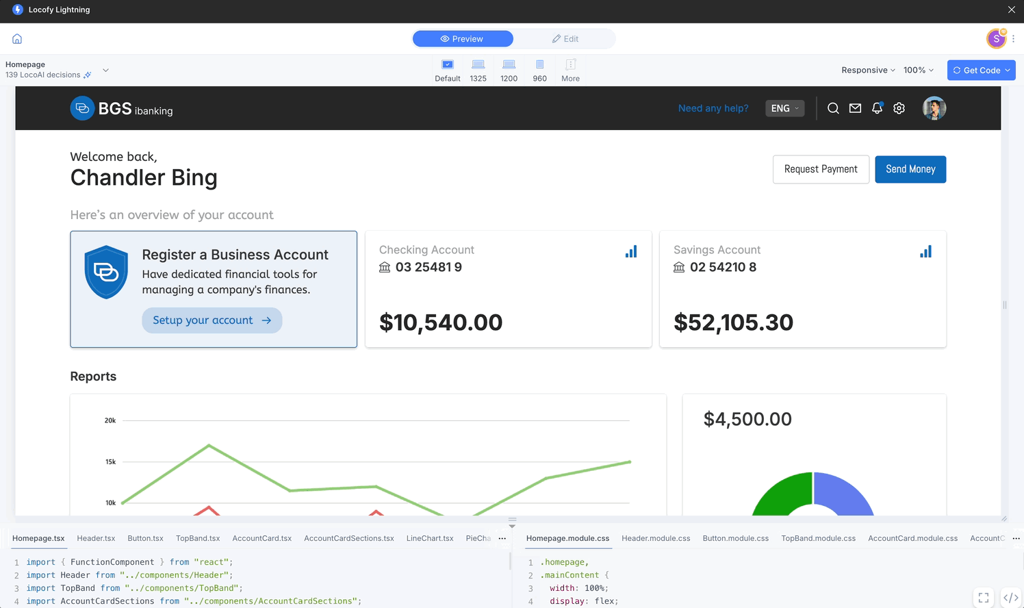This screenshot has width=1024, height=608.
Task: Open the mail envelope icon
Action: pyautogui.click(x=855, y=108)
